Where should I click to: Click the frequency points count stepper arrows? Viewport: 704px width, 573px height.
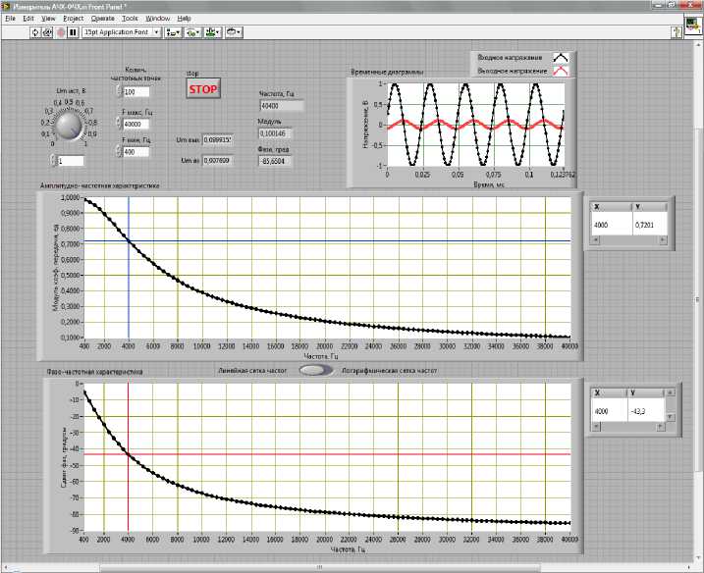click(x=121, y=92)
